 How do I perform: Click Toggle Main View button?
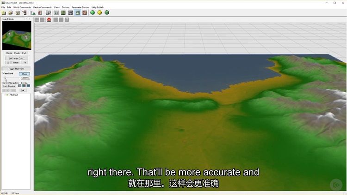16,69
